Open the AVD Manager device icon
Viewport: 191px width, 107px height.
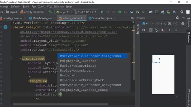point(169,12)
